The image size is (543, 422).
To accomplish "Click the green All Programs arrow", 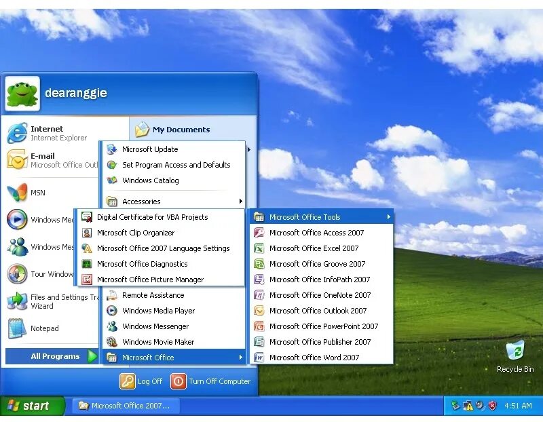I will pyautogui.click(x=92, y=356).
